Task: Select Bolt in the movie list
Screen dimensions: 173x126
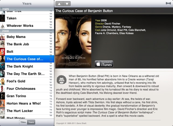Action: coord(27,51)
